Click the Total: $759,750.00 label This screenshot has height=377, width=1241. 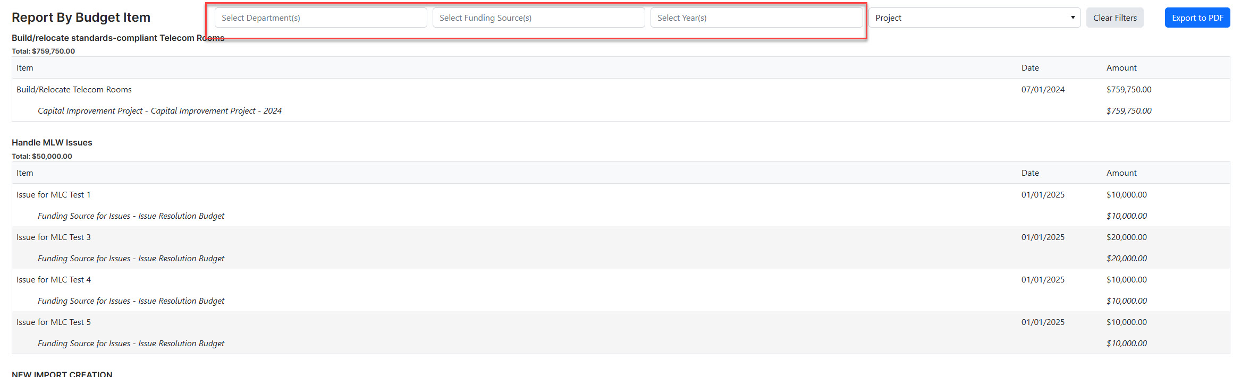[43, 51]
